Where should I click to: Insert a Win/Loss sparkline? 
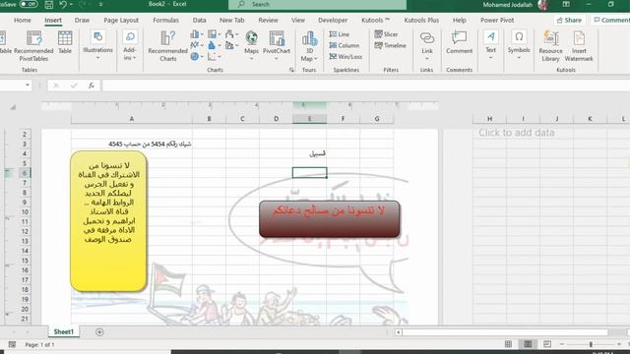pos(346,57)
